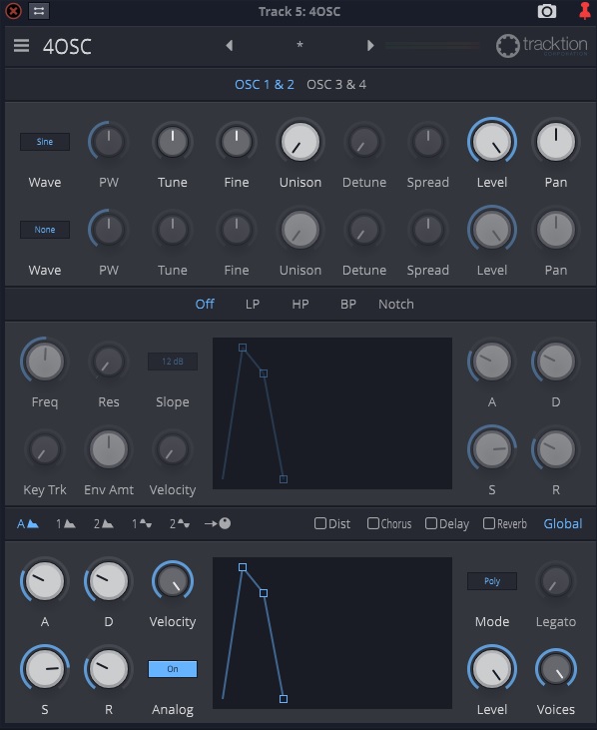Select LFO 2 tab icon
This screenshot has width=597, height=730.
coord(179,523)
